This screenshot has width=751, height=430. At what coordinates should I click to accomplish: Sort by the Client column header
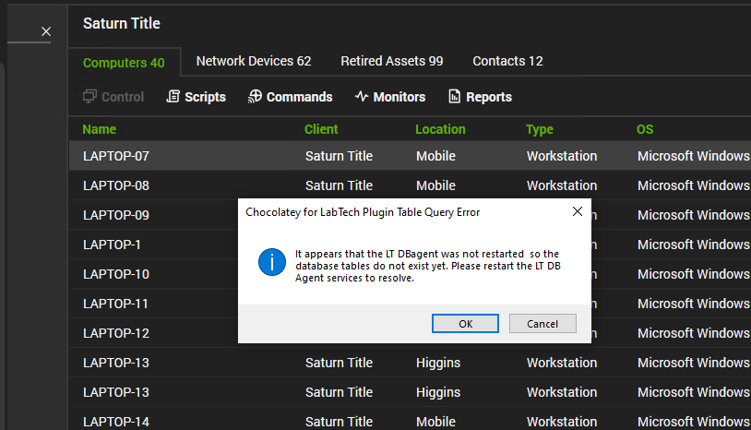[x=321, y=129]
